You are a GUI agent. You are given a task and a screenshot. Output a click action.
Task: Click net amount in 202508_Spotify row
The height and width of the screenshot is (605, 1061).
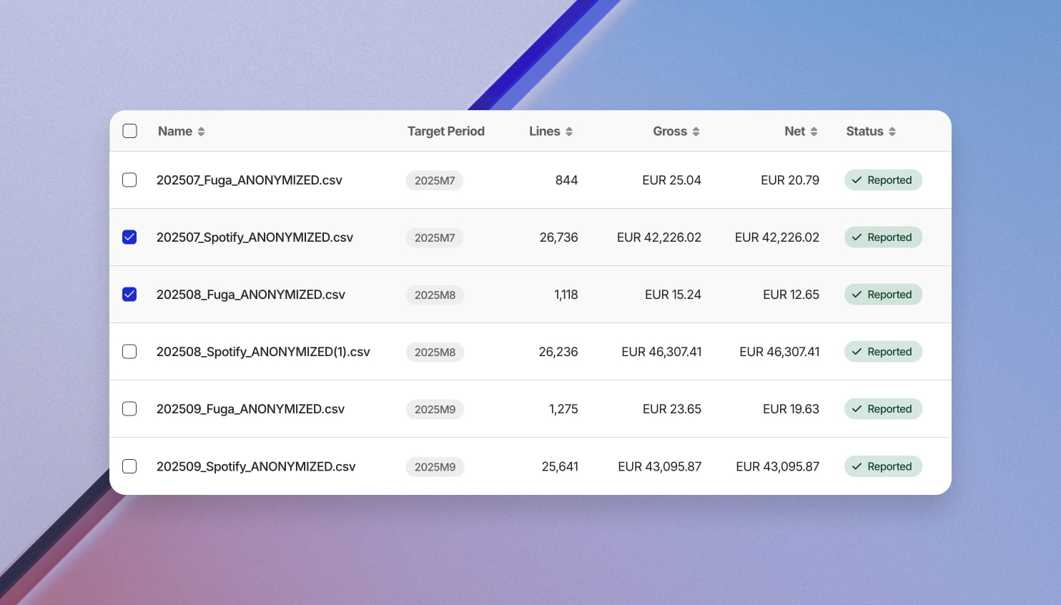click(779, 352)
